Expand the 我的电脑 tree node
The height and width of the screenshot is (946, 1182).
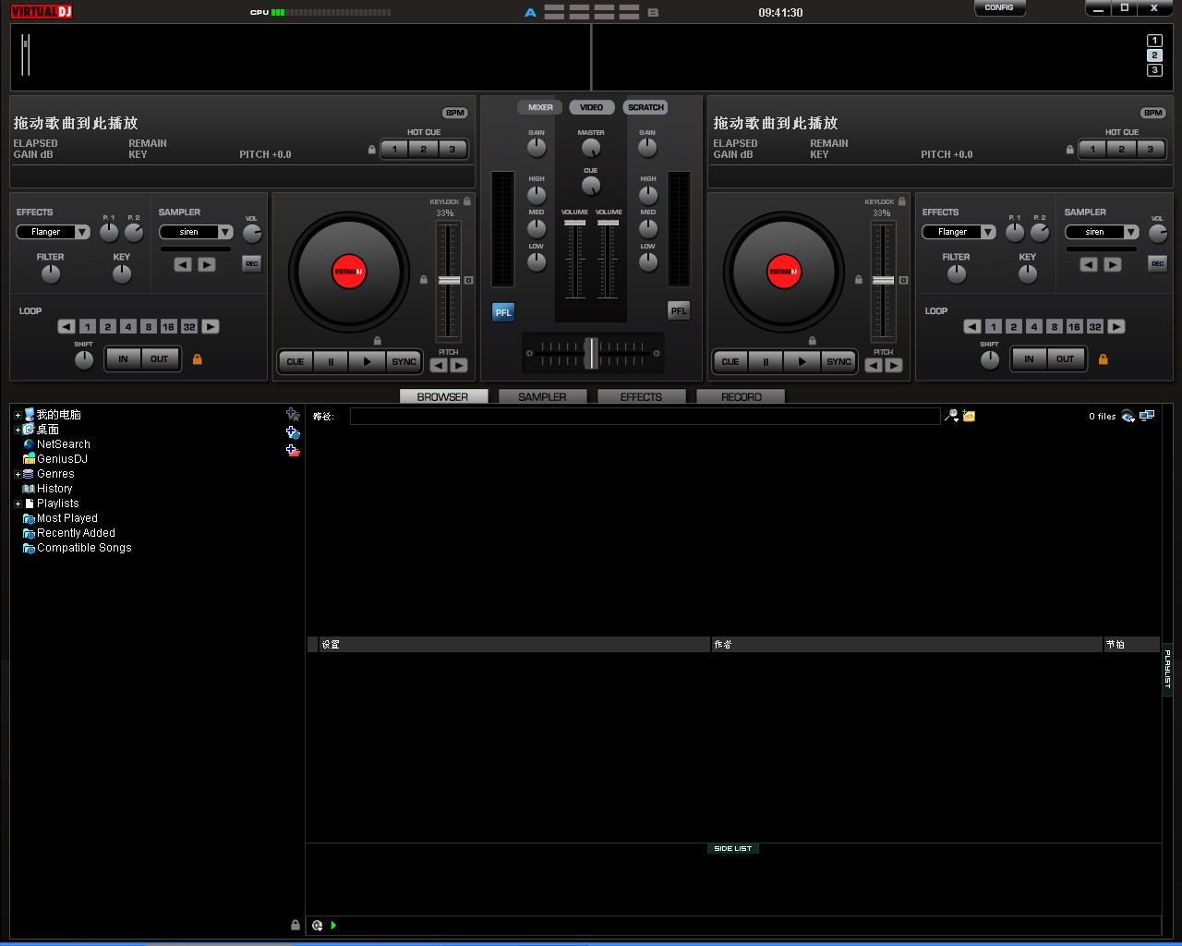pos(18,415)
